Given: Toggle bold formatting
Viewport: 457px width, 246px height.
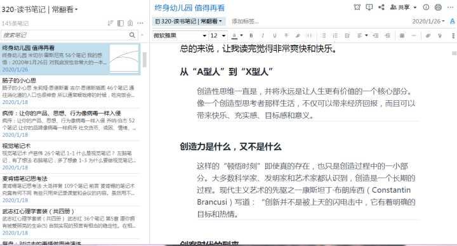Looking at the screenshot, I should tap(251, 36).
